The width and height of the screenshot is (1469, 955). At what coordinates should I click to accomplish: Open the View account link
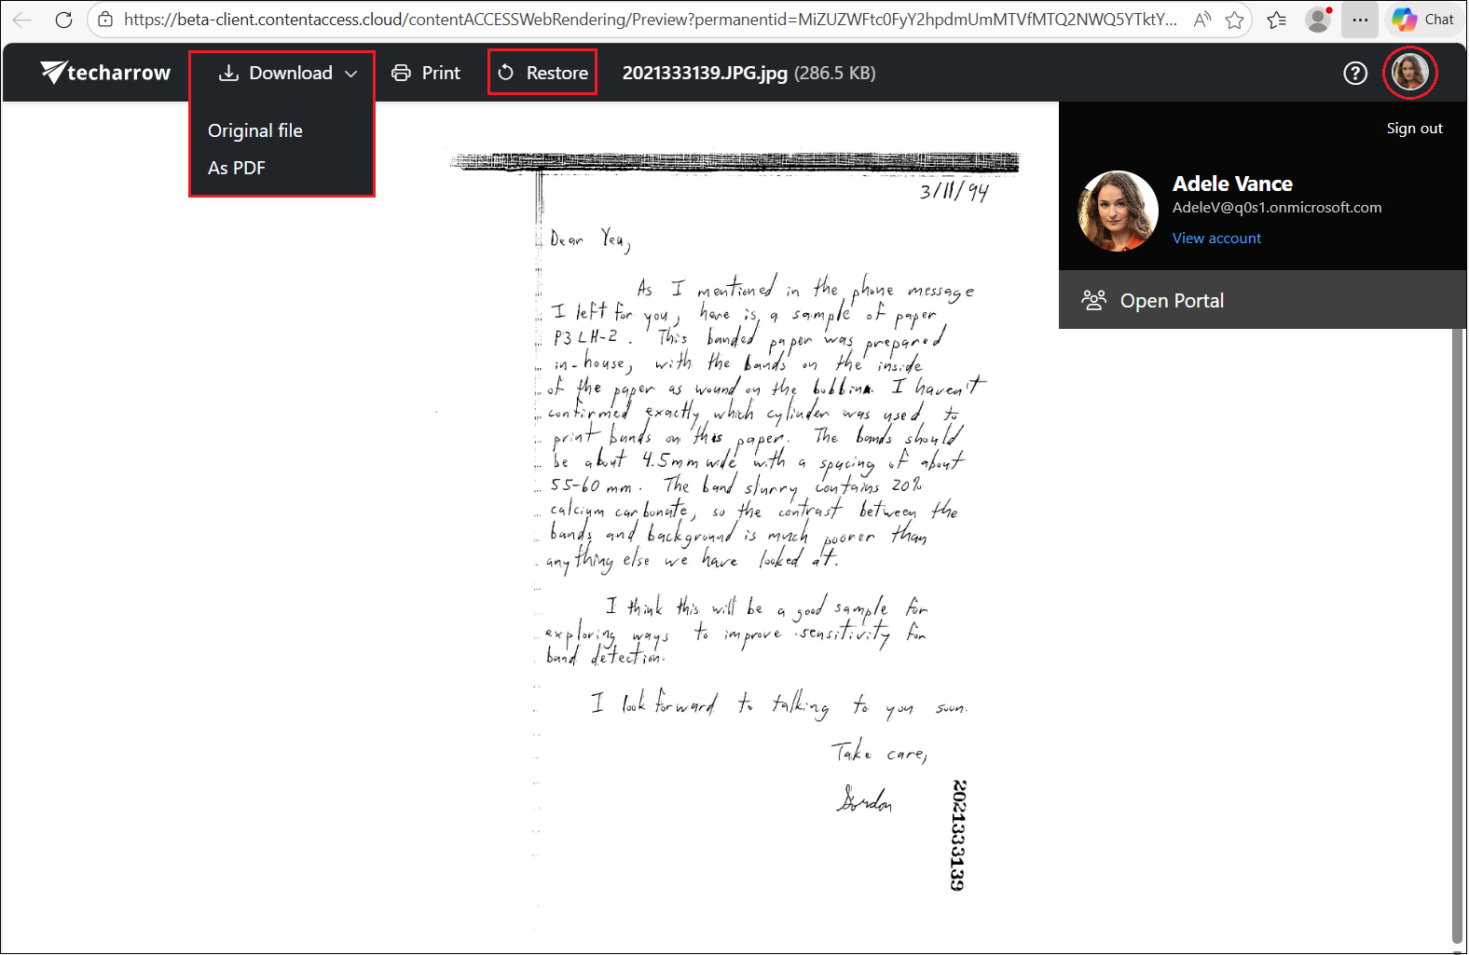1216,239
